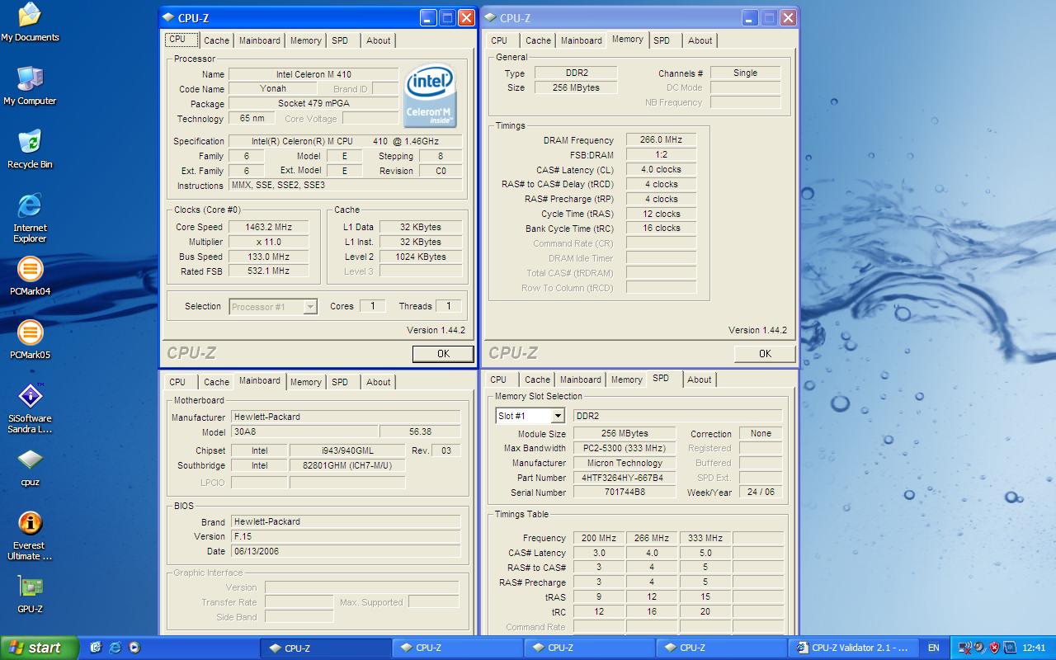Click the Level 2 cache value 1024 KBytes
Screen dimensions: 1056x660
click(x=420, y=257)
